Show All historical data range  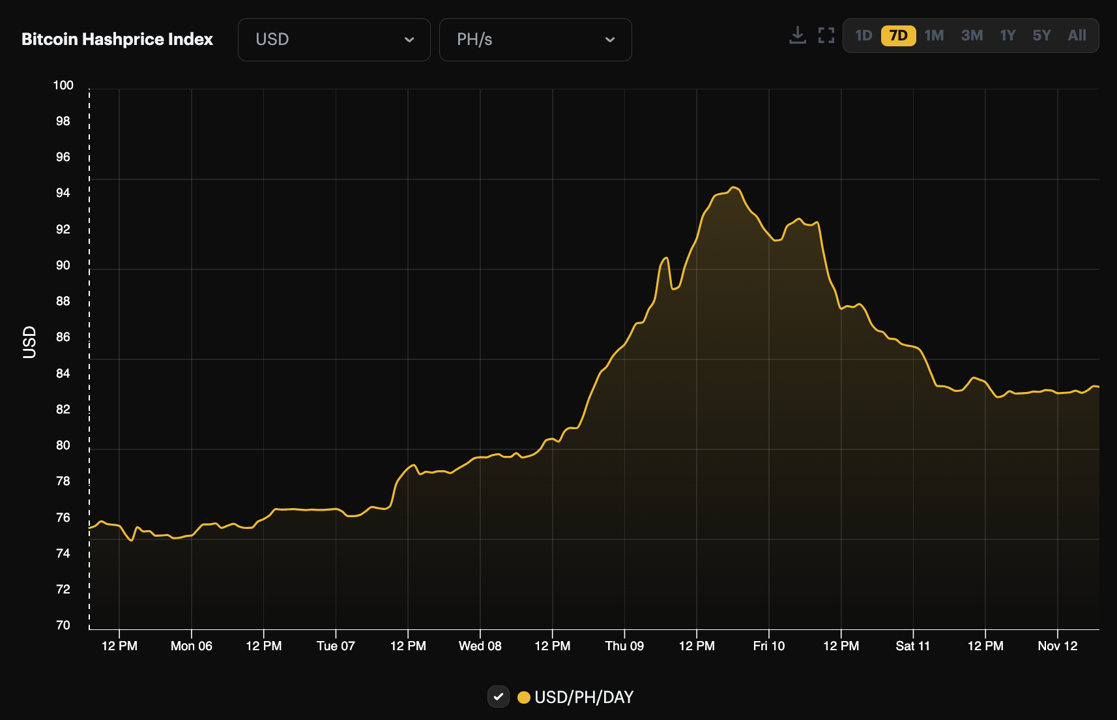click(1077, 36)
